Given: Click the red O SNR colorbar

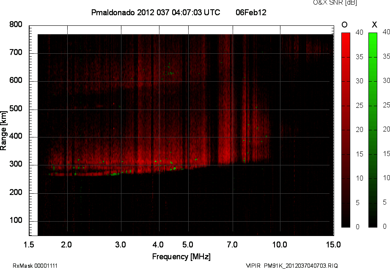Looking at the screenshot, I should click(346, 129).
